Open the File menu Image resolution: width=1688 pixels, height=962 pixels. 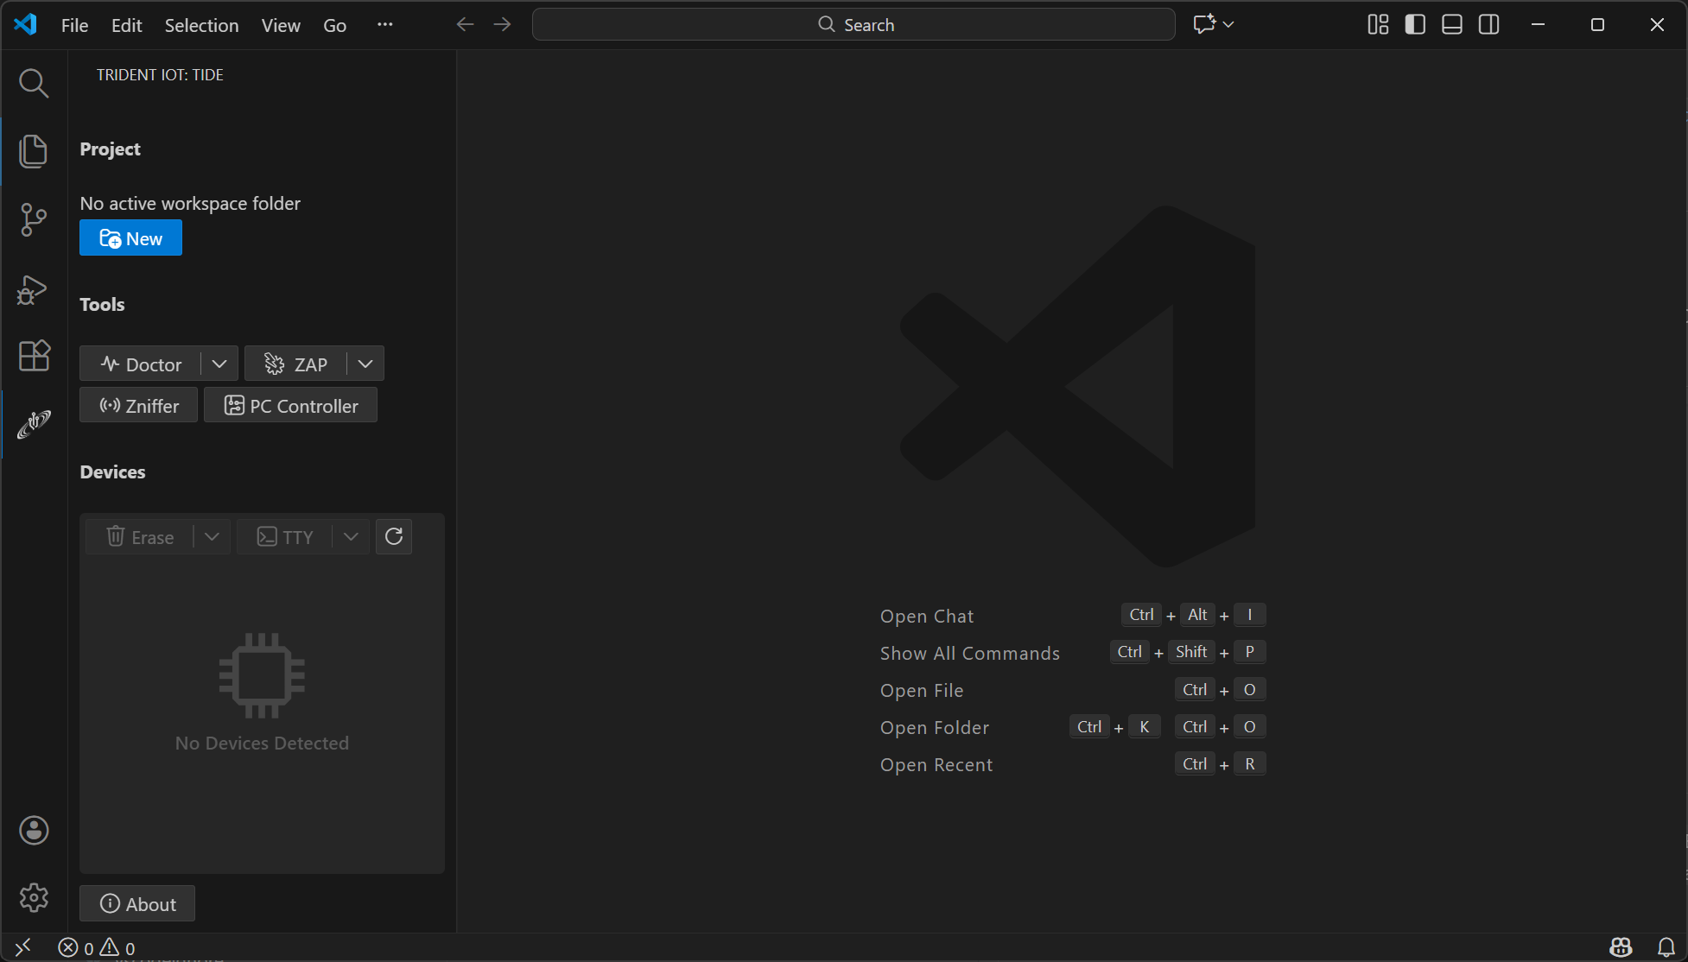point(74,25)
